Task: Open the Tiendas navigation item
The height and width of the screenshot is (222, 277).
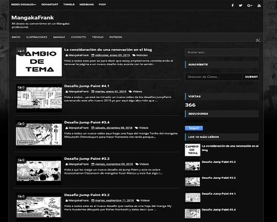Action: click(x=98, y=37)
